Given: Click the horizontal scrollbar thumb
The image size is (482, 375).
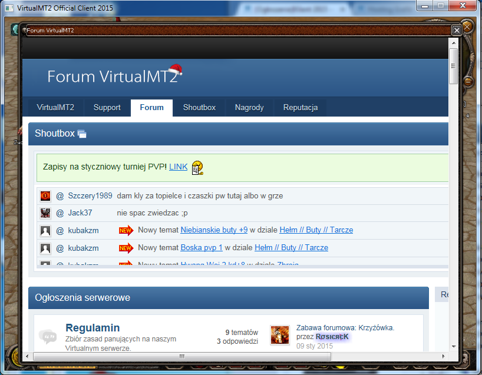Looking at the screenshot, I should [182, 356].
